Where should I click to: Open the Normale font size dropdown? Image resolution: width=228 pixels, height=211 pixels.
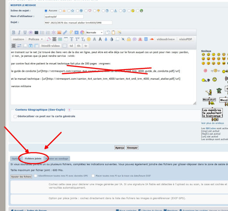click(95, 32)
